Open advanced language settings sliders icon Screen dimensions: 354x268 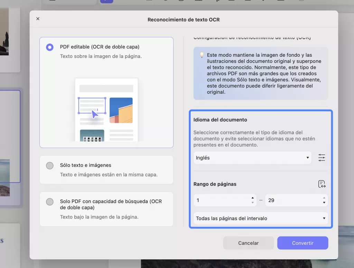click(322, 158)
